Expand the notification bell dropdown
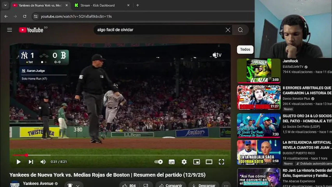This screenshot has height=187, width=332. click(x=74, y=185)
